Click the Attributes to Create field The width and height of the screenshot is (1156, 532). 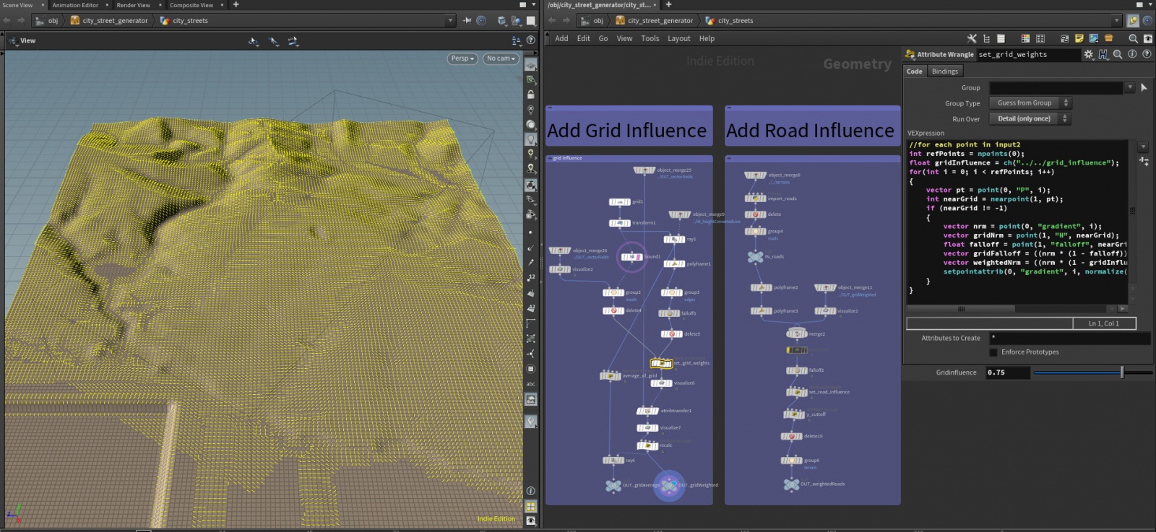click(x=1070, y=338)
